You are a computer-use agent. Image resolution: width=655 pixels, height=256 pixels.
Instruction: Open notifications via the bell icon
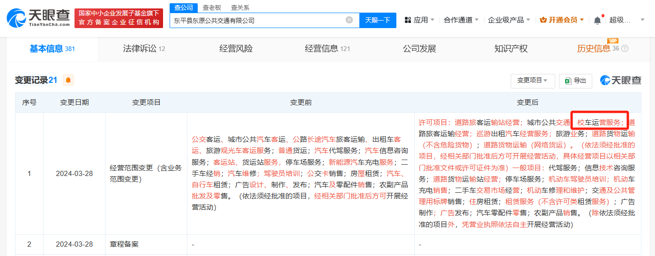[597, 20]
